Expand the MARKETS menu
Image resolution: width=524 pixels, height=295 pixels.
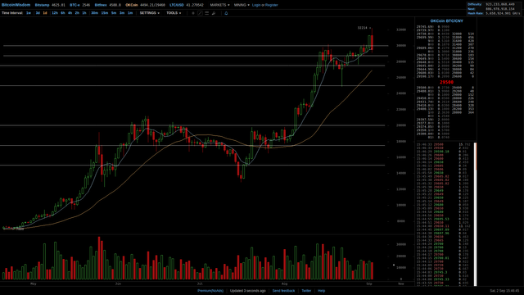pyautogui.click(x=219, y=5)
